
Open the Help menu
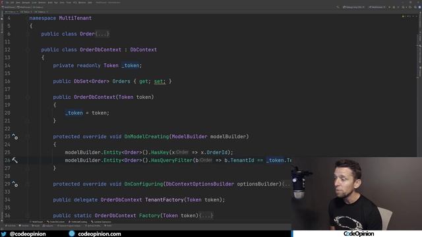coord(90,3)
